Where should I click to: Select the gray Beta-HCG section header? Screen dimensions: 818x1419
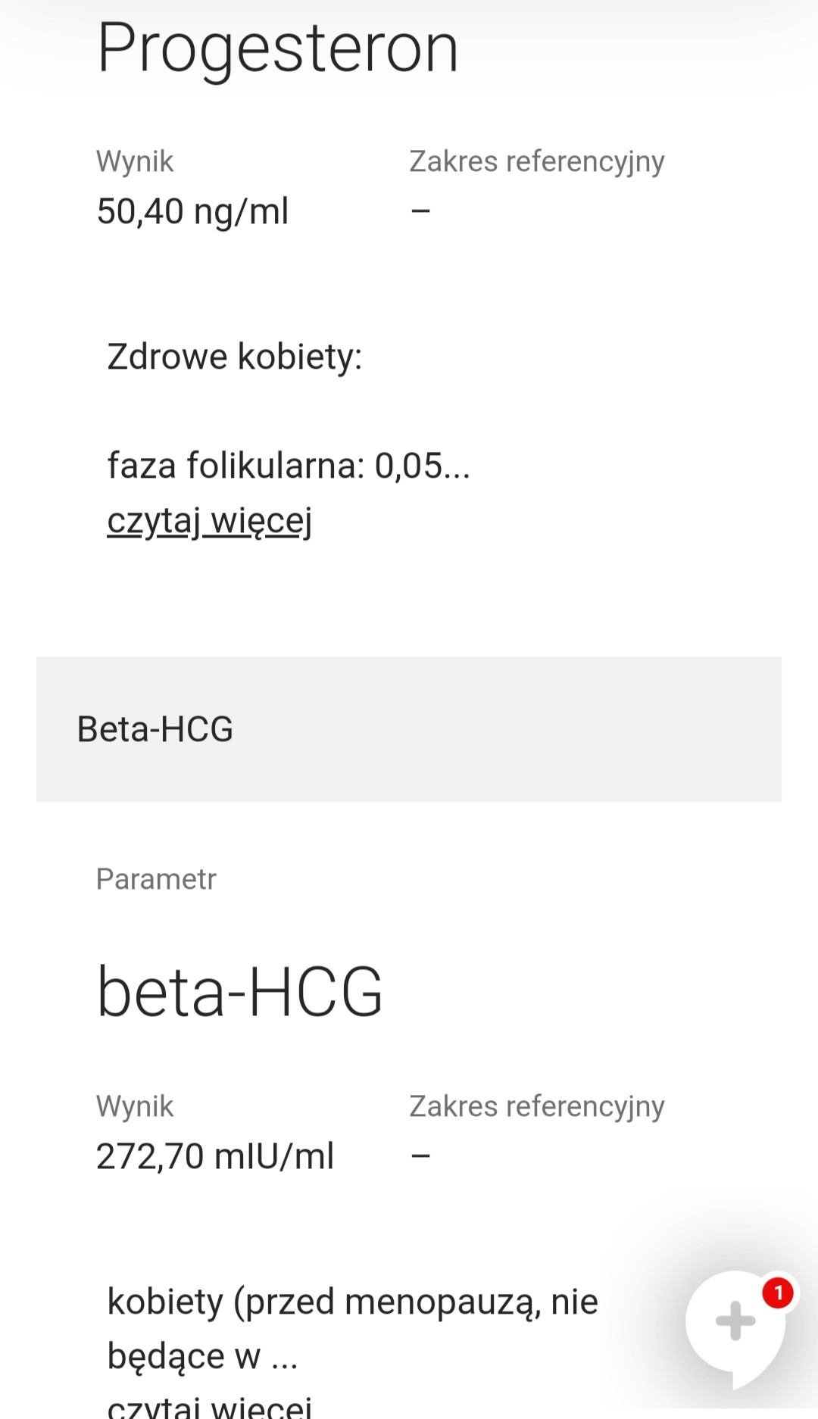click(409, 729)
